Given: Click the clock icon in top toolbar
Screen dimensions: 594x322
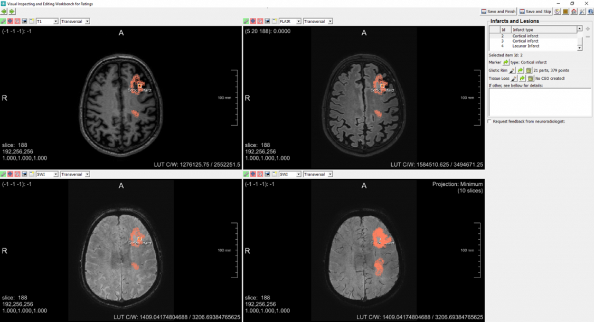Looking at the screenshot, I should coord(557,12).
